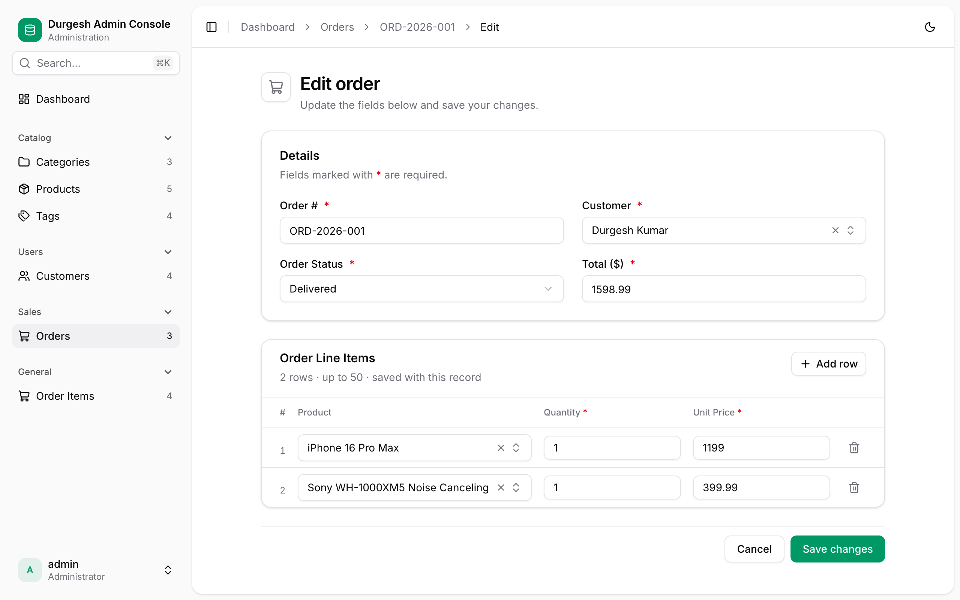Open Customers in the sidebar
The width and height of the screenshot is (960, 600).
click(x=96, y=276)
